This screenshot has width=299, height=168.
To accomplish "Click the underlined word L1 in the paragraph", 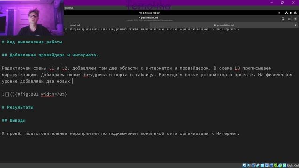I will pos(51,68).
